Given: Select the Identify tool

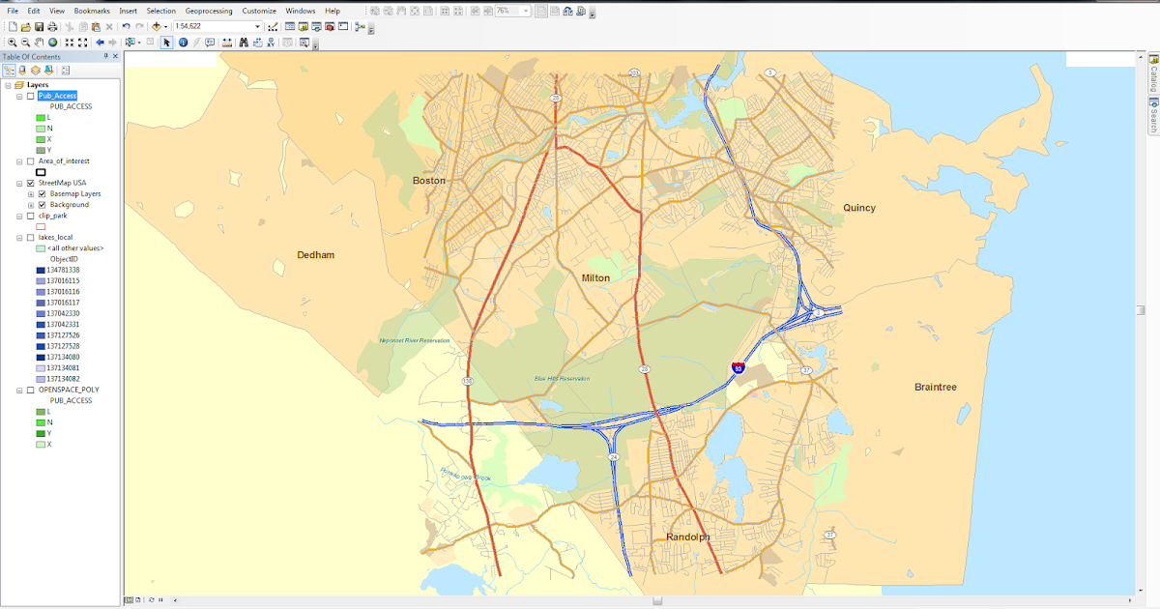Looking at the screenshot, I should pyautogui.click(x=183, y=43).
